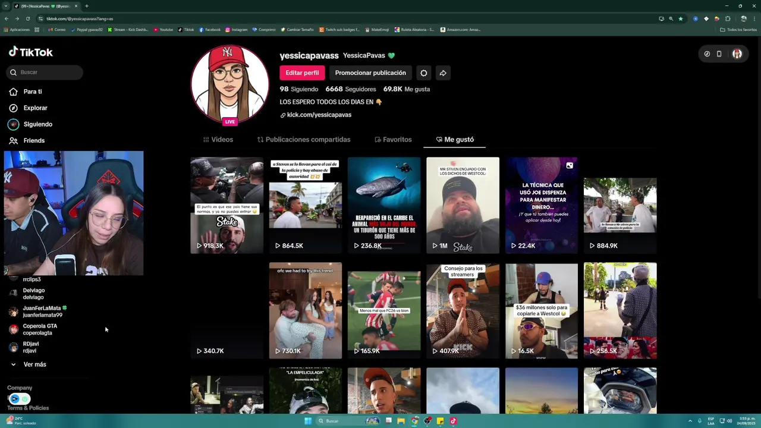Open a new browser tab
761x428 pixels.
point(87,6)
